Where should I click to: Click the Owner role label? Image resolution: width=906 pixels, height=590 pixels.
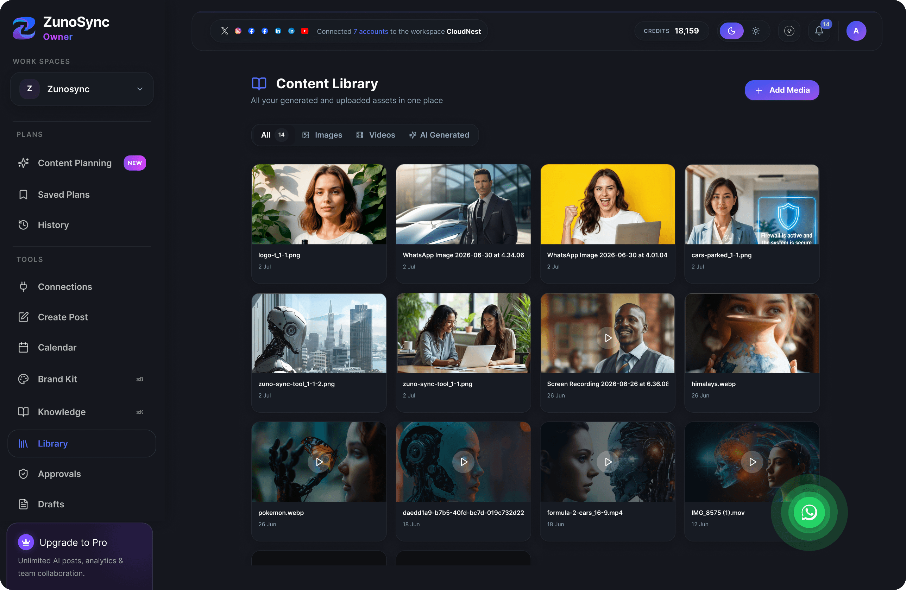click(x=58, y=37)
